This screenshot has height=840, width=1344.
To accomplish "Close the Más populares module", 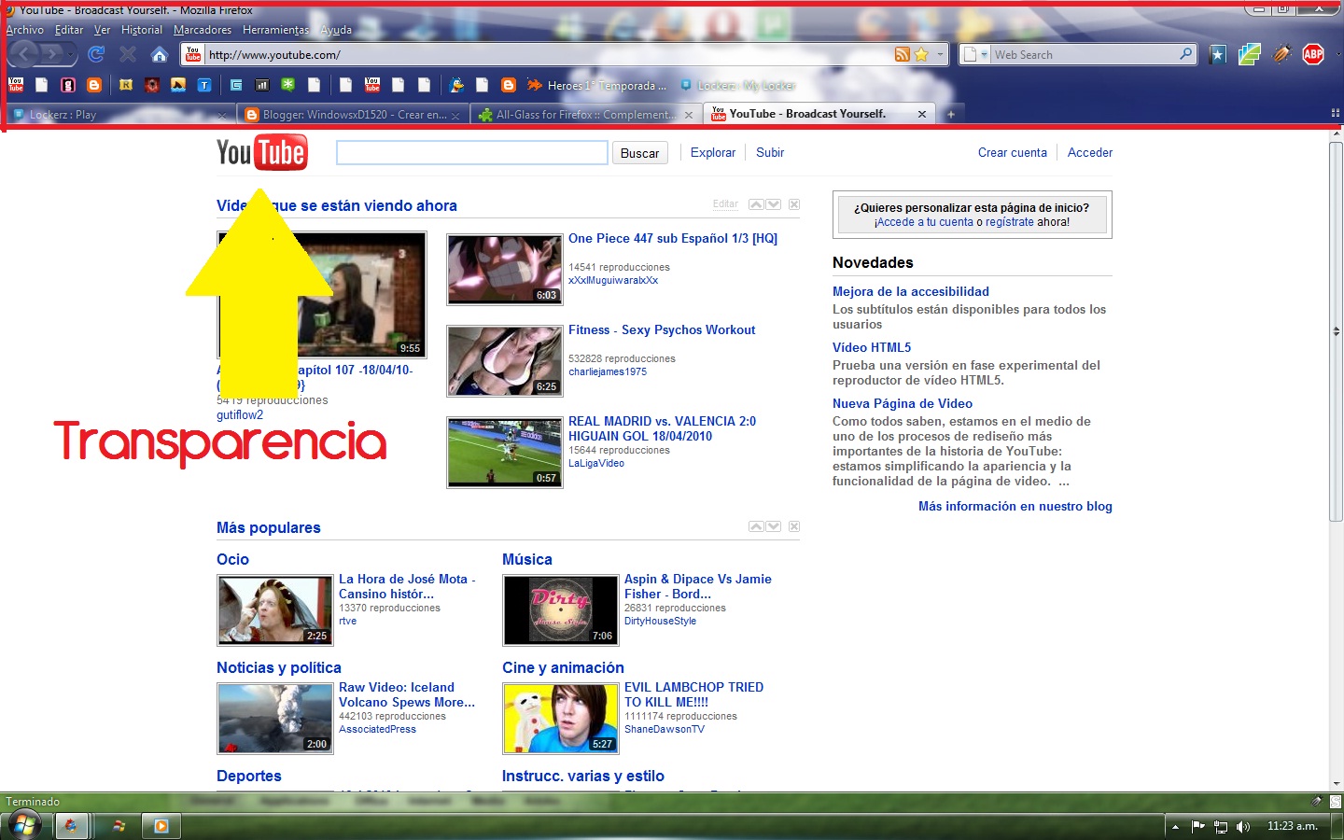I will (x=794, y=526).
